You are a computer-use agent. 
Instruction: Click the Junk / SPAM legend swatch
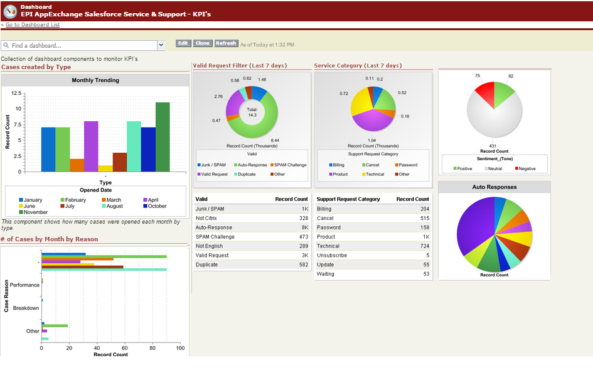tap(199, 165)
